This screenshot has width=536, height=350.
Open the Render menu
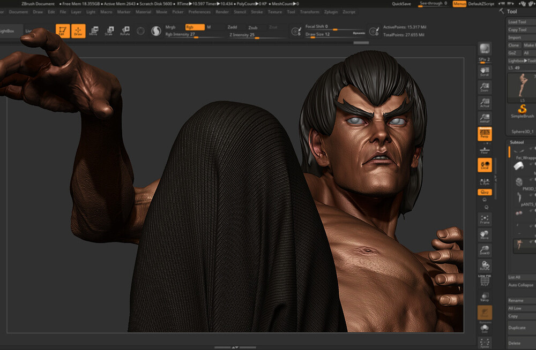click(x=222, y=12)
